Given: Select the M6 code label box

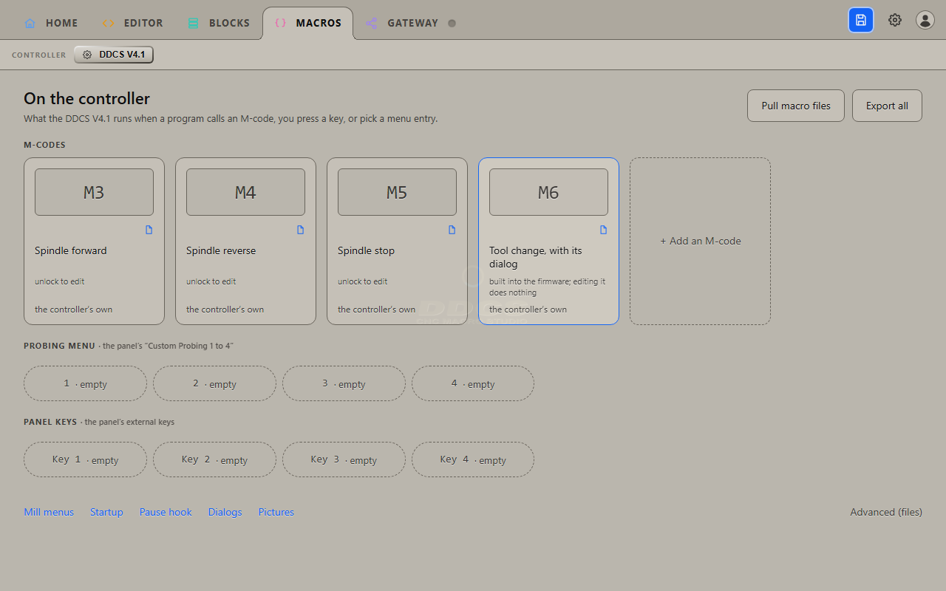Looking at the screenshot, I should pos(548,192).
